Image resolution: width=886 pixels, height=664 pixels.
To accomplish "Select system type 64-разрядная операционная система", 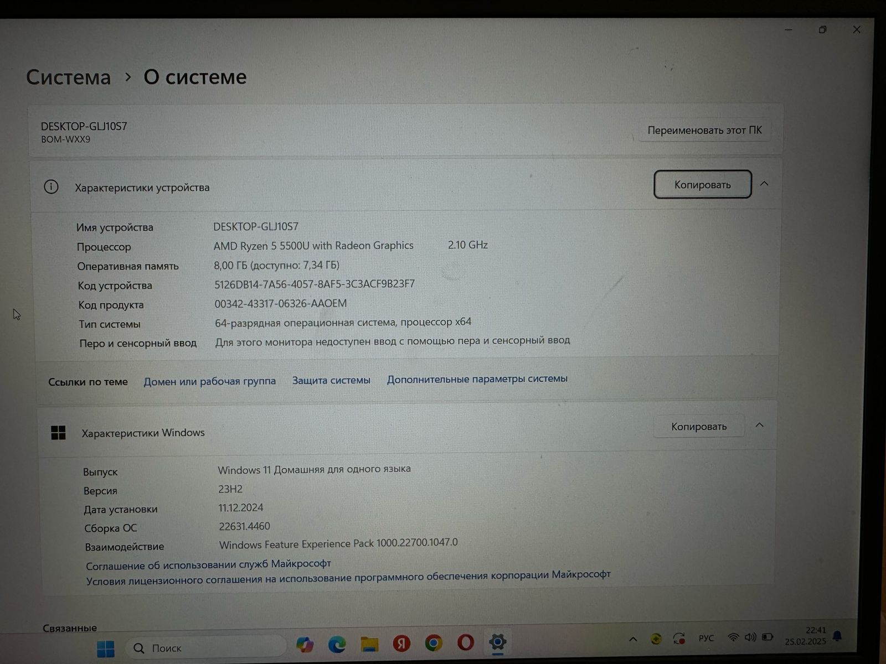I will [x=343, y=322].
